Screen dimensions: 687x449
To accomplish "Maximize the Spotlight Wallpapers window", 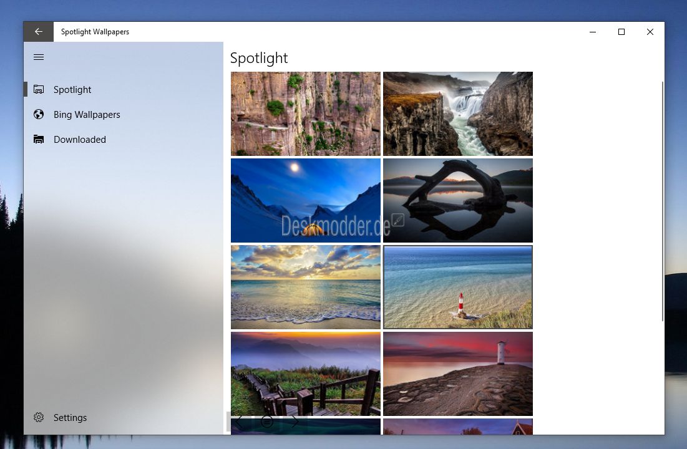I will point(621,32).
